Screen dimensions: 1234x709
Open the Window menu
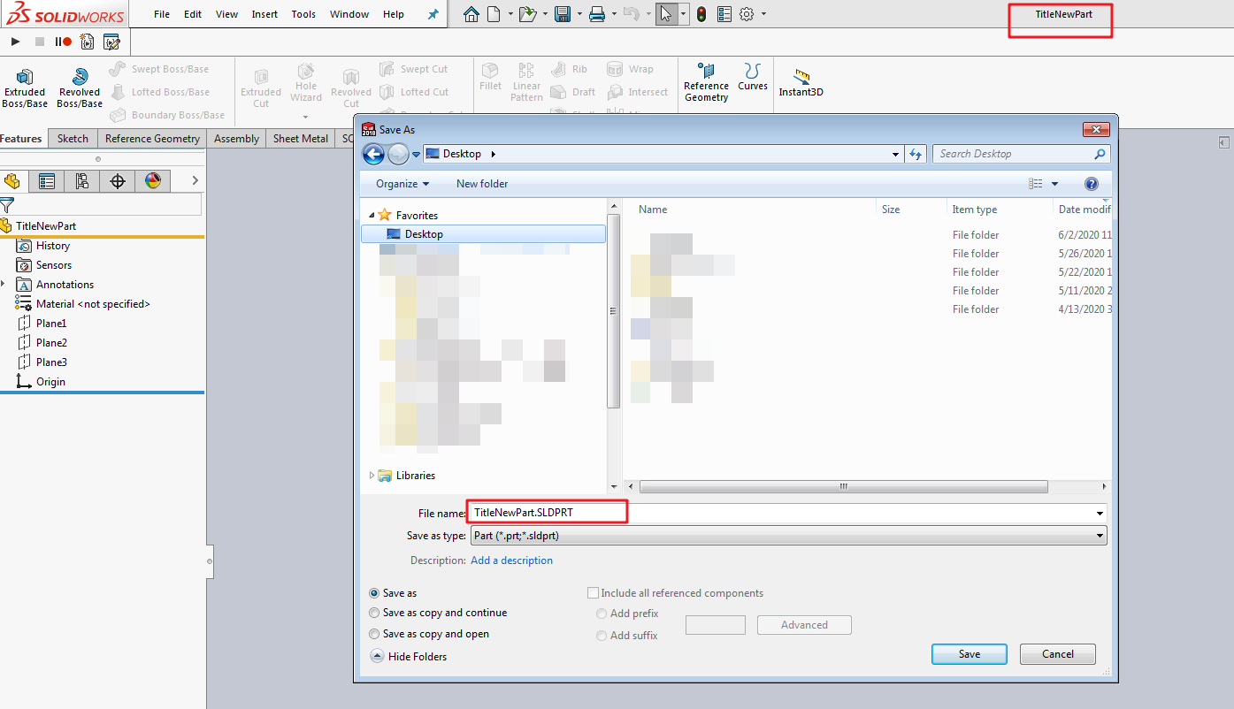point(349,14)
